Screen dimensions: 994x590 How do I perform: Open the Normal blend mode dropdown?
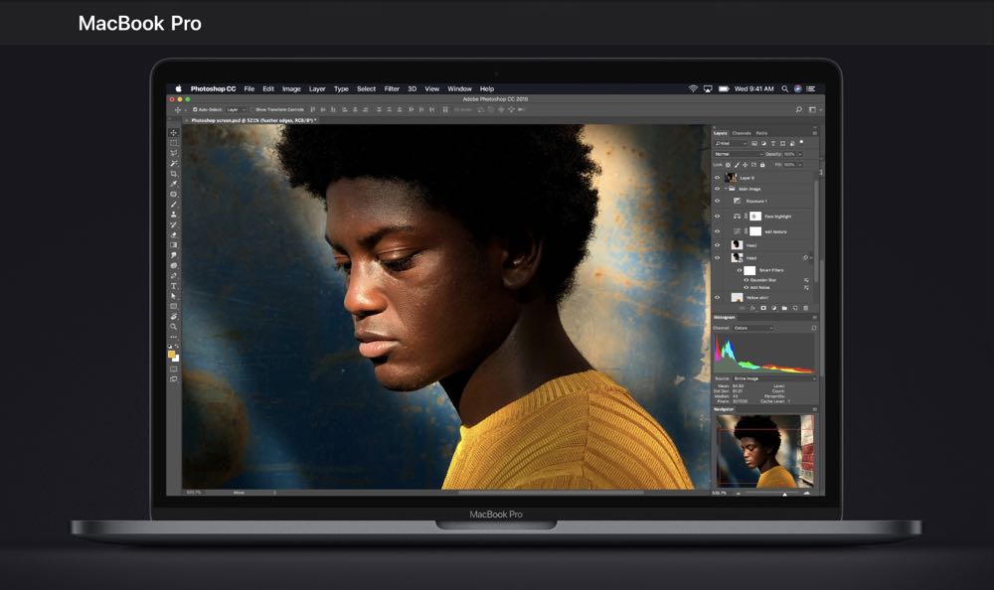click(x=737, y=154)
